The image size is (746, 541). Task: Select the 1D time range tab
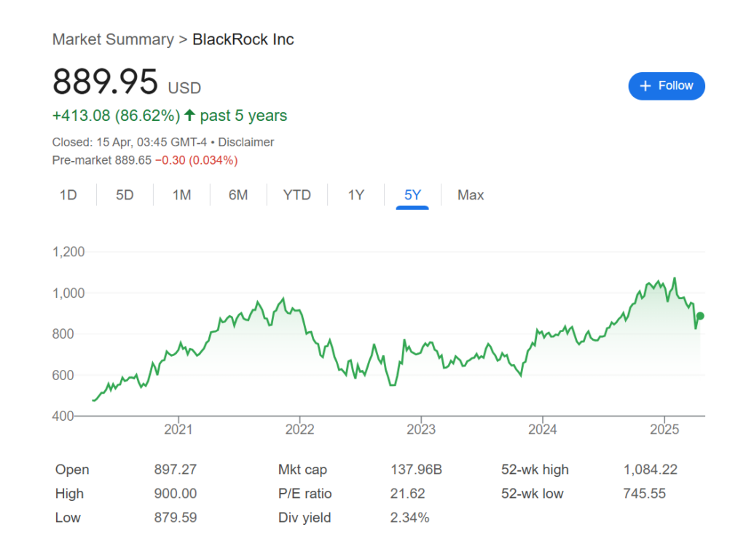tap(68, 195)
